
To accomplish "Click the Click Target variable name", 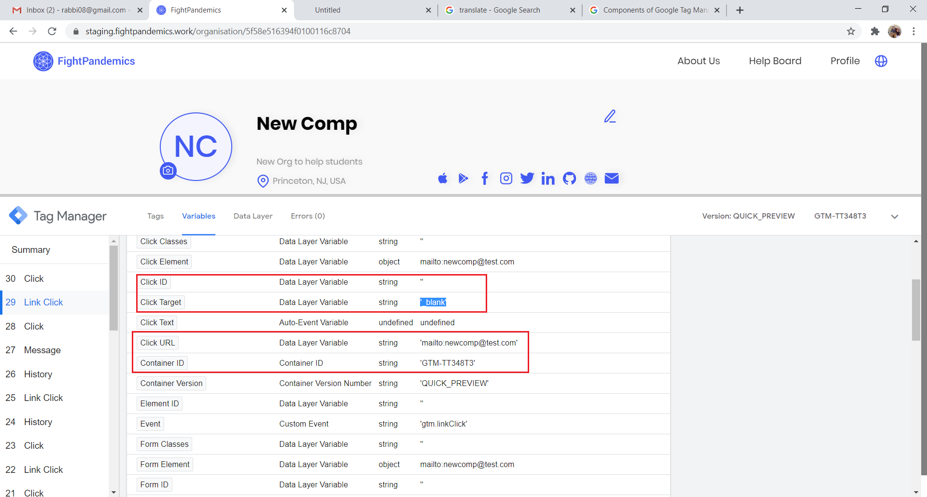I will click(161, 302).
